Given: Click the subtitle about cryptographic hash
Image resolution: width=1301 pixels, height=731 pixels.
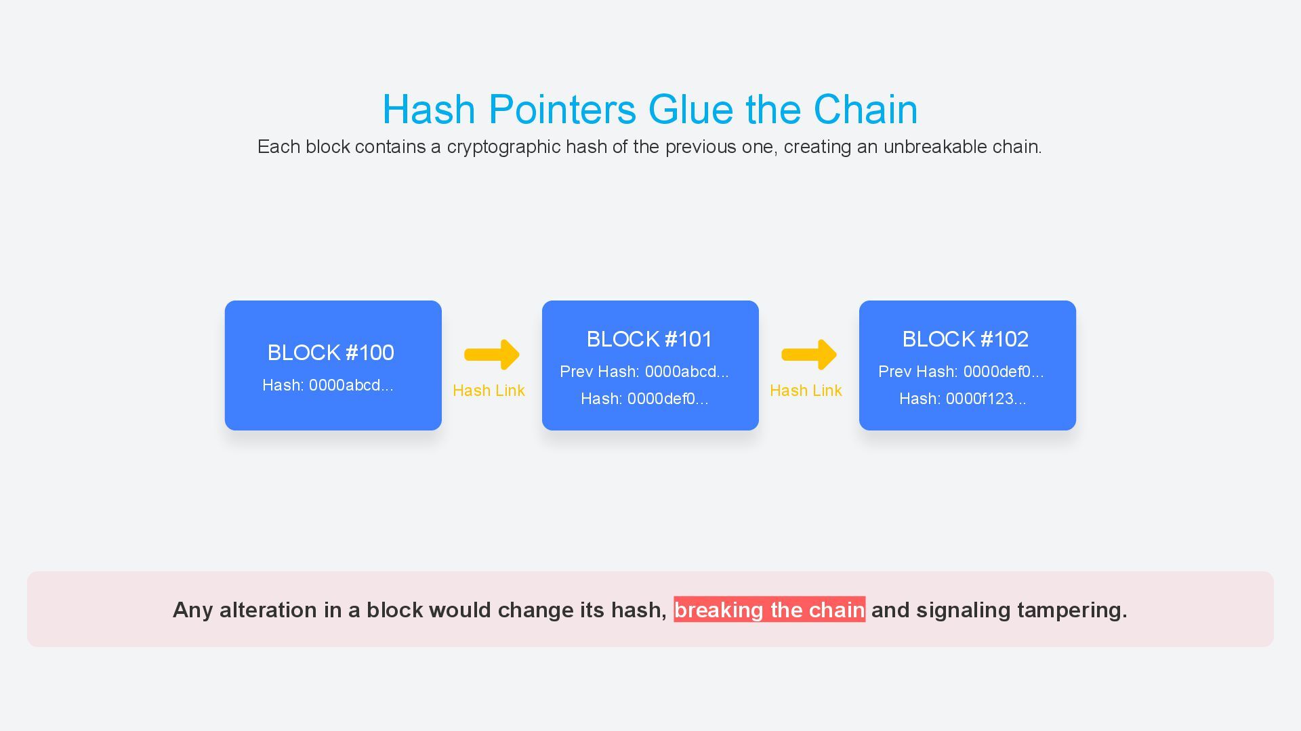Looking at the screenshot, I should [x=649, y=147].
